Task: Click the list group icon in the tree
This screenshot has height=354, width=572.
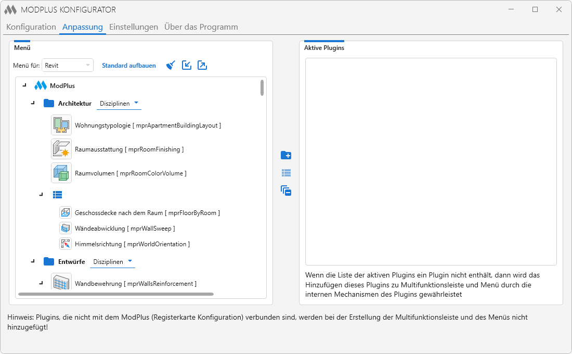Action: pyautogui.click(x=57, y=195)
